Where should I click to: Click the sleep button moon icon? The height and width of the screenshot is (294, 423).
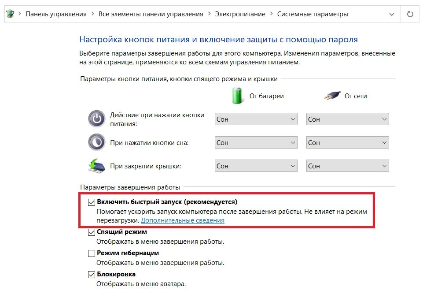[x=96, y=142]
